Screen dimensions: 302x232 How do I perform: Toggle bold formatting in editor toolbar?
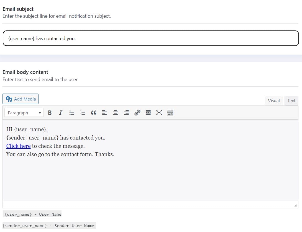50,113
